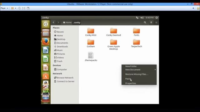Select the TeejeeTech folder
200x112 pixels.
[x=136, y=43]
